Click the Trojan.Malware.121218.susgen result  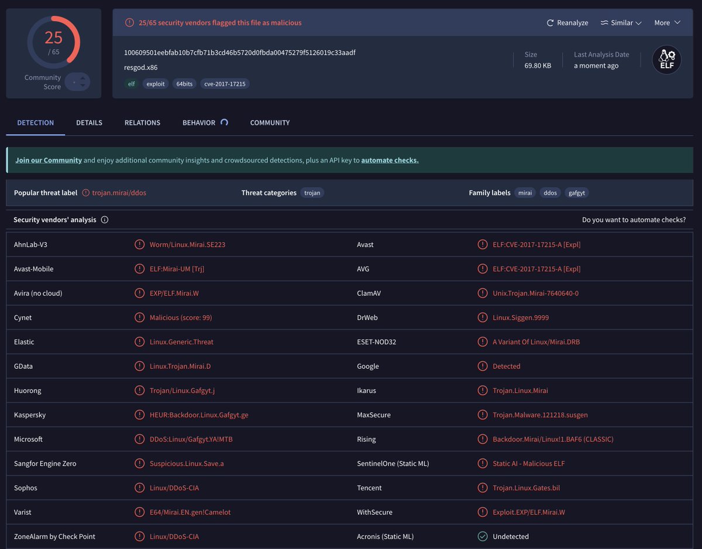541,415
